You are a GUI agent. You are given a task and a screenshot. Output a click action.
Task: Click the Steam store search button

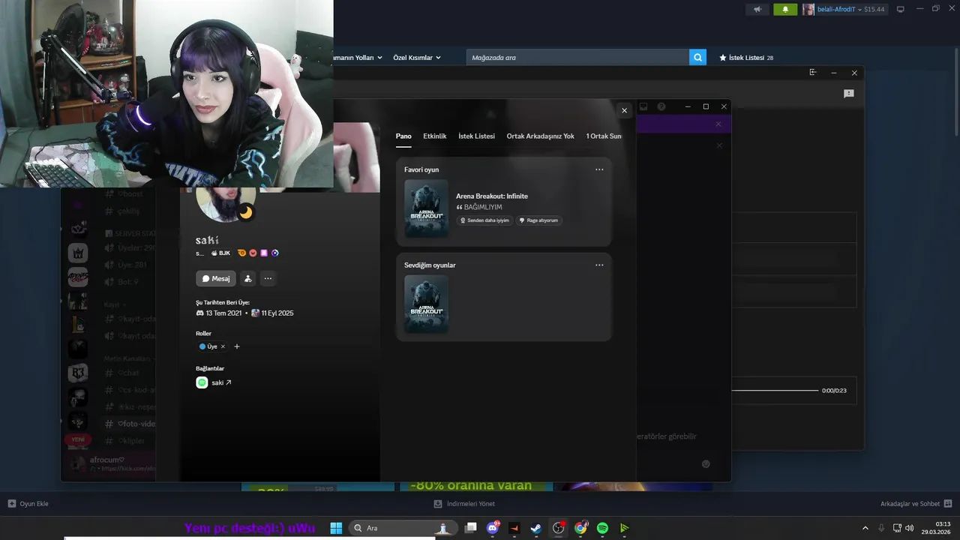697,58
